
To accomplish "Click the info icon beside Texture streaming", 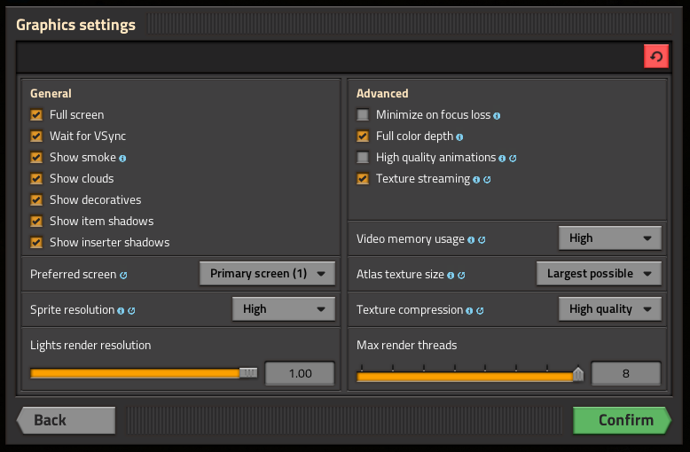I will pos(476,179).
